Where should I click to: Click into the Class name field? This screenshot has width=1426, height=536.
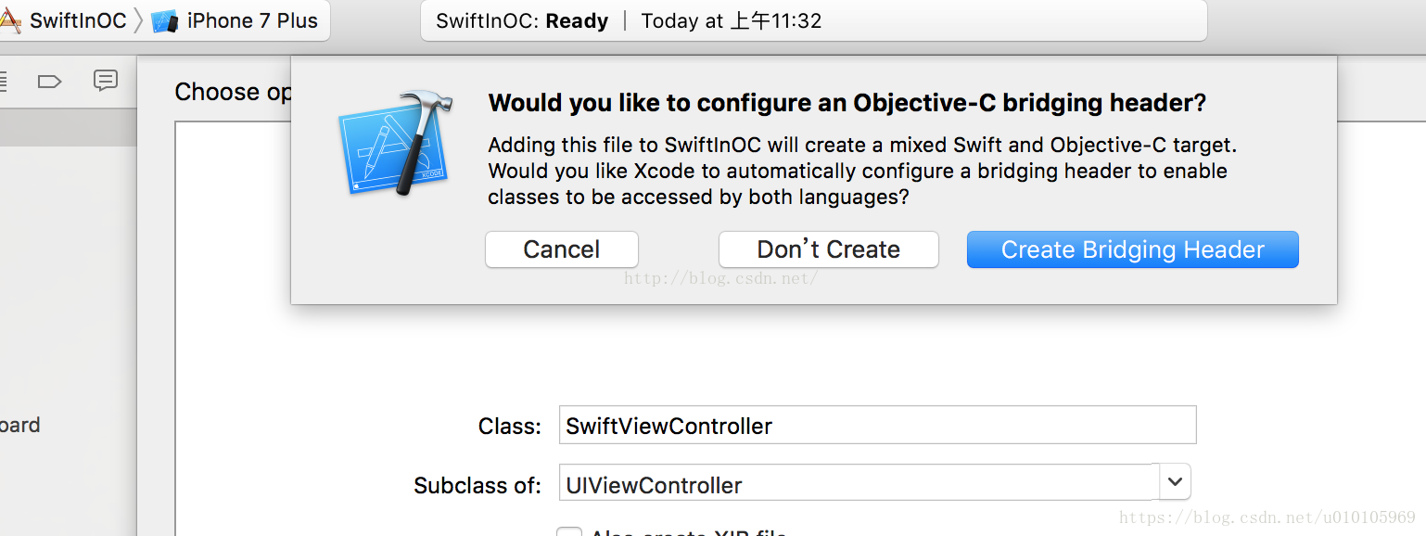pyautogui.click(x=877, y=426)
